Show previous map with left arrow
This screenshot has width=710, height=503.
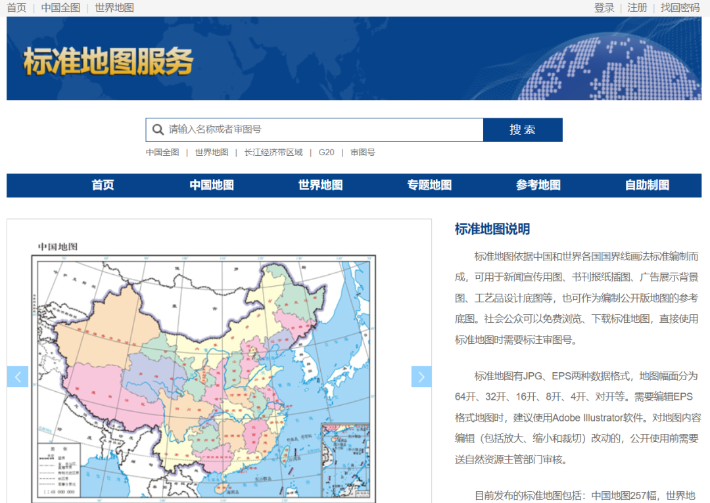[x=18, y=377]
